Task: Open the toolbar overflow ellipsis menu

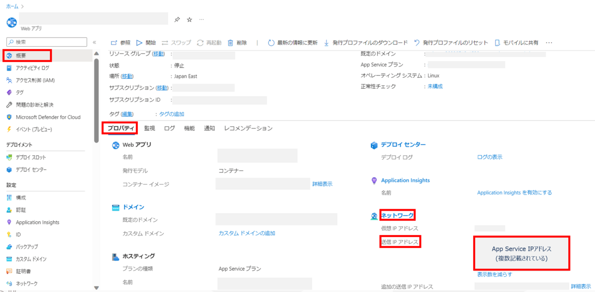Action: point(548,43)
